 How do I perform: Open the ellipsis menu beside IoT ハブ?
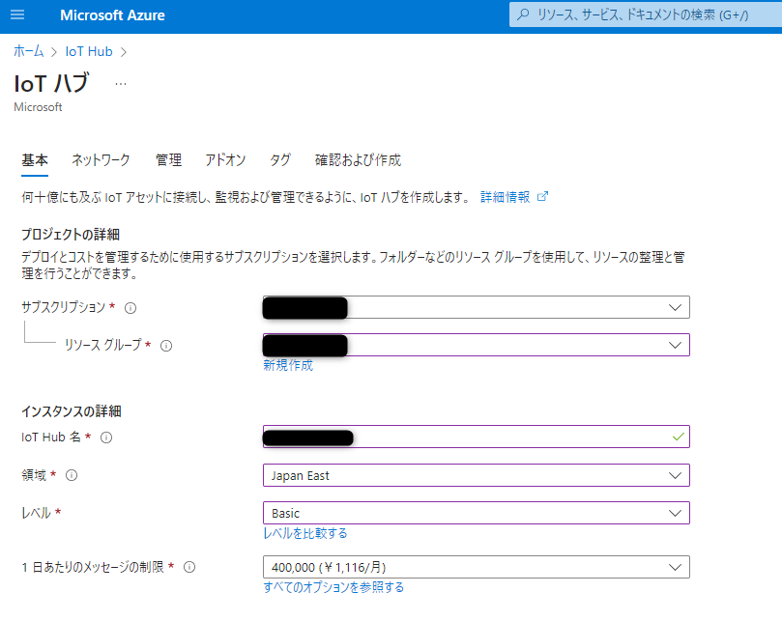tap(121, 84)
